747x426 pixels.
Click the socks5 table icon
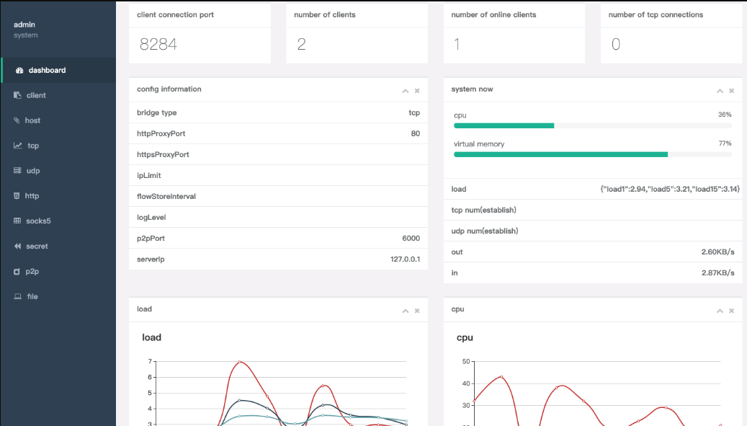17,221
